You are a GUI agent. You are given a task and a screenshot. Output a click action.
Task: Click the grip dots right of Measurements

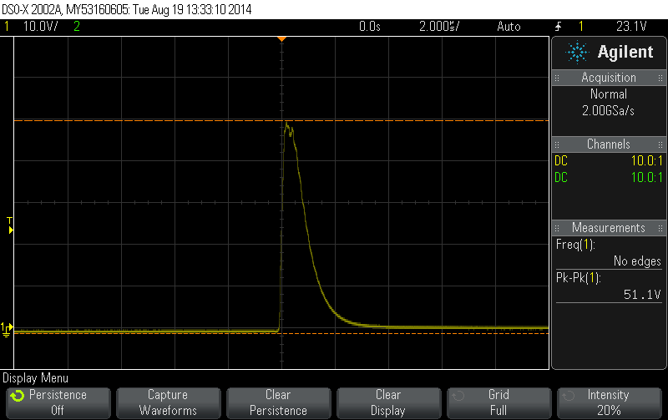click(660, 228)
